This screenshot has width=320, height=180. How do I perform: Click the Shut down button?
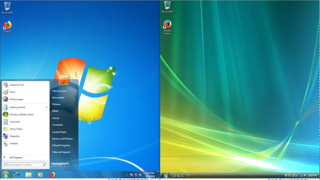tap(58, 165)
